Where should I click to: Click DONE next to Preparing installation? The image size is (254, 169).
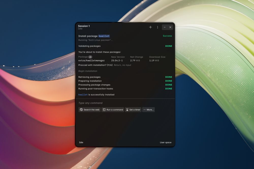pos(169,81)
